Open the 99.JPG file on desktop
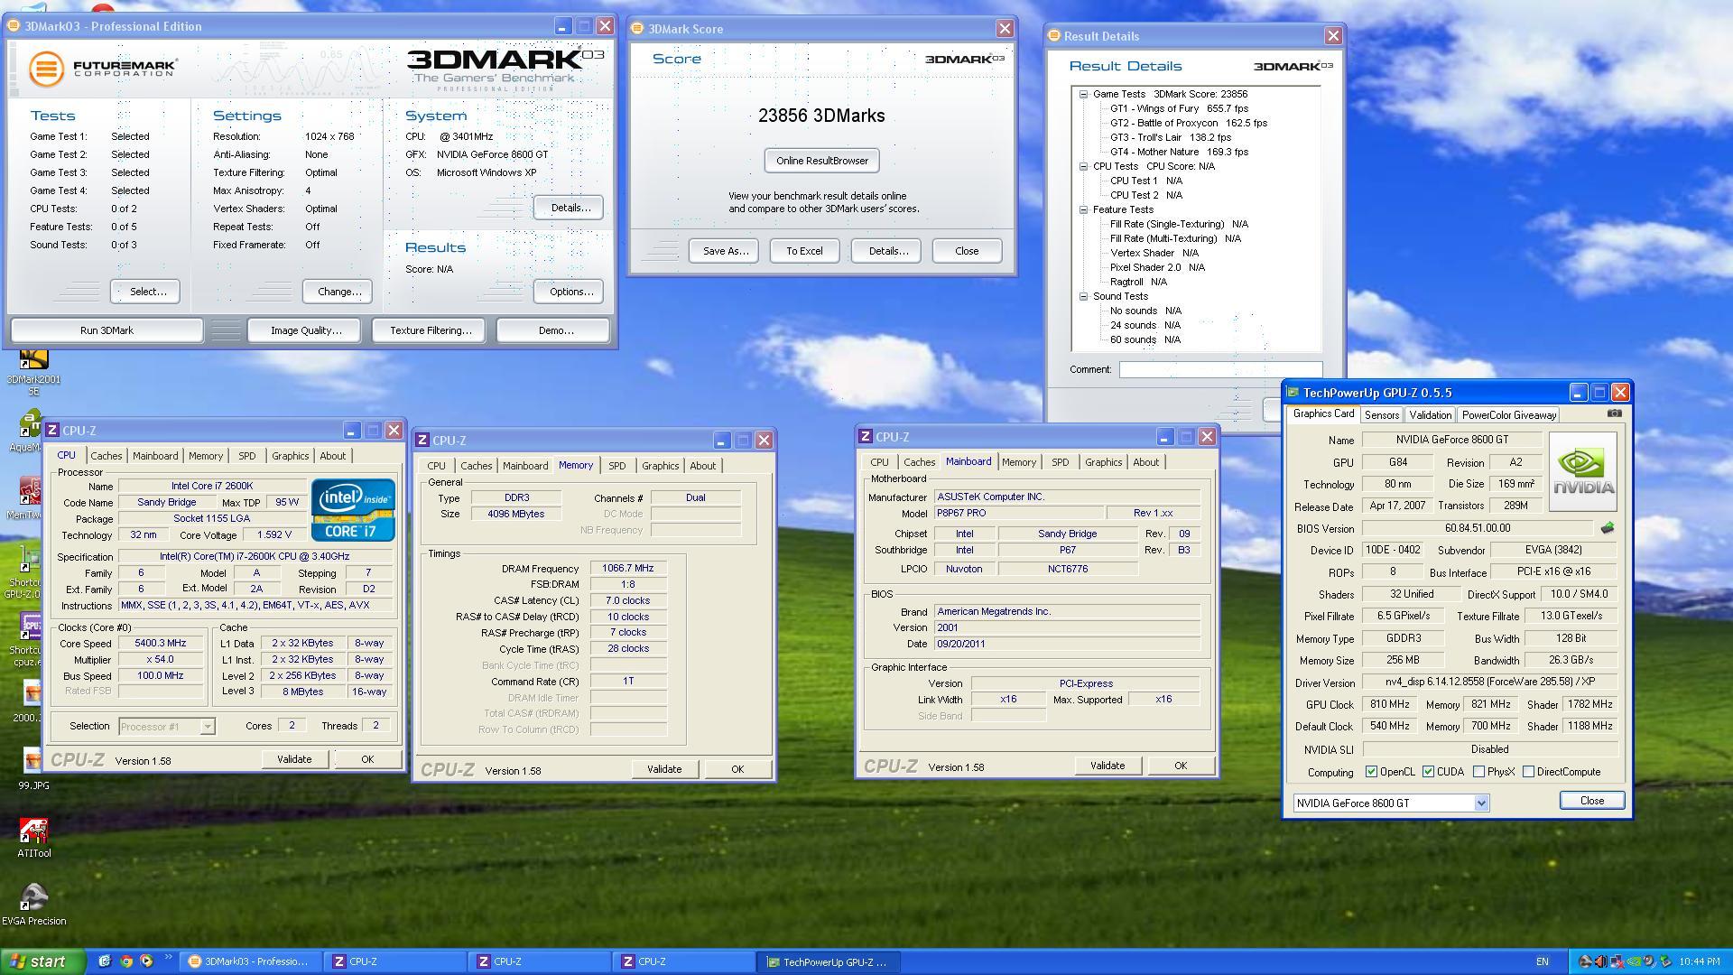 click(x=33, y=769)
